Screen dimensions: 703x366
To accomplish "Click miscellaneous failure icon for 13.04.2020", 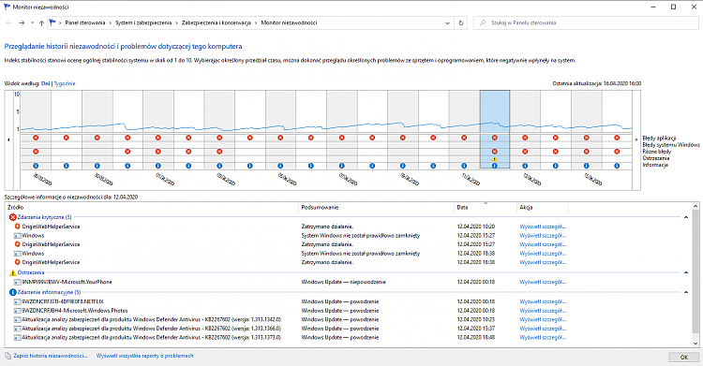I will 525,152.
